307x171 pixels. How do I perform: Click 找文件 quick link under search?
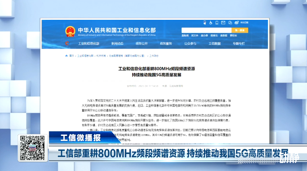pyautogui.click(x=195, y=35)
